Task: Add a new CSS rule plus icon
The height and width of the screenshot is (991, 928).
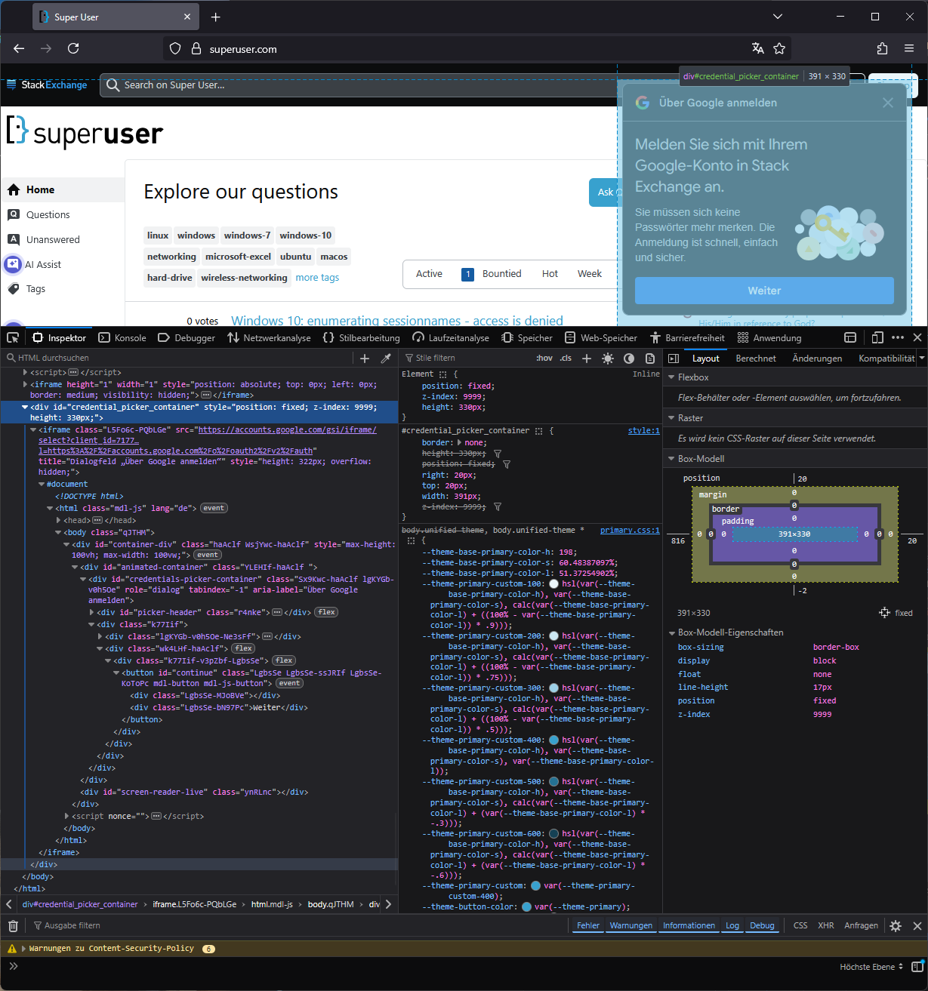Action: click(587, 359)
